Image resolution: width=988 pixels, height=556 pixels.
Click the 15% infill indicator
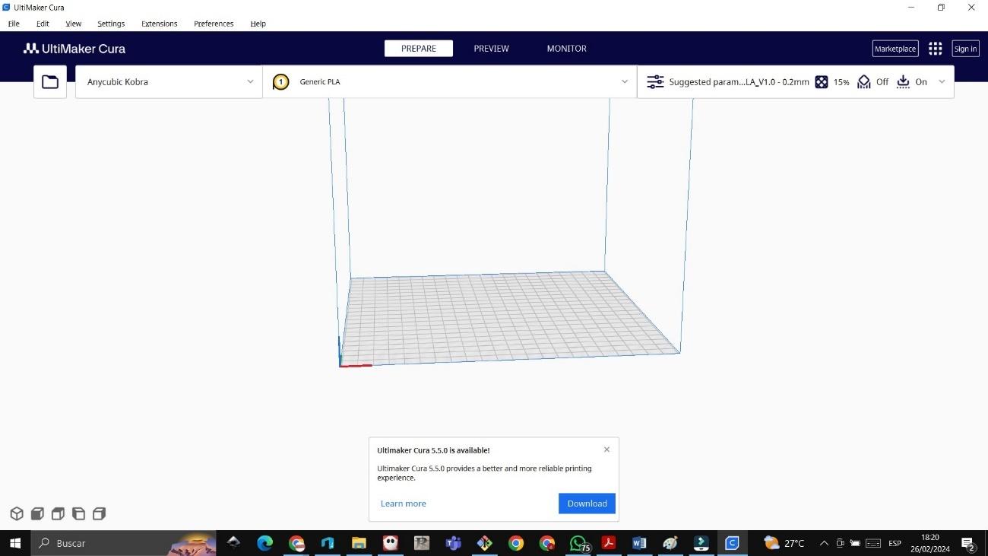click(832, 82)
